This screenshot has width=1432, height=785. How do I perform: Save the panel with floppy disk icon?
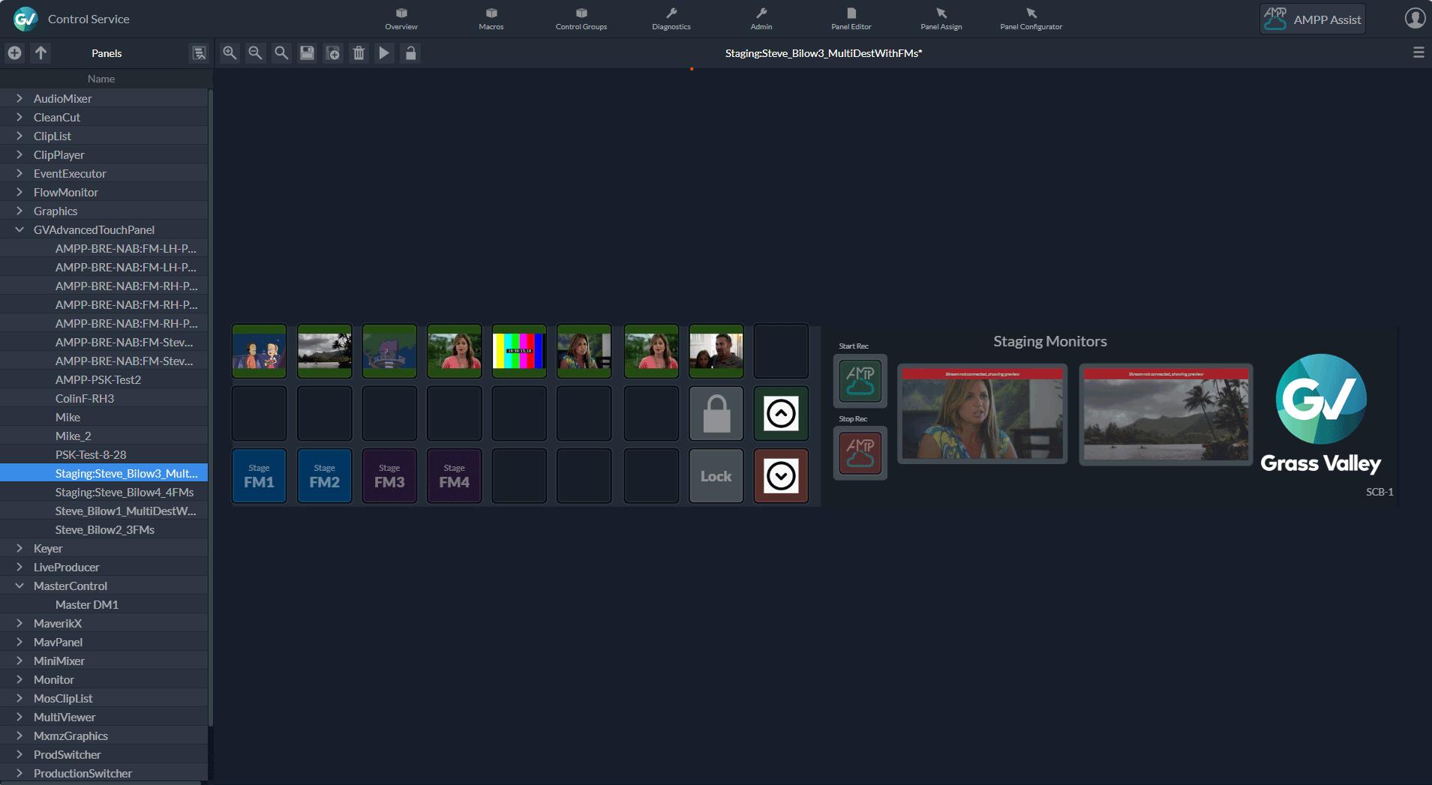tap(307, 53)
